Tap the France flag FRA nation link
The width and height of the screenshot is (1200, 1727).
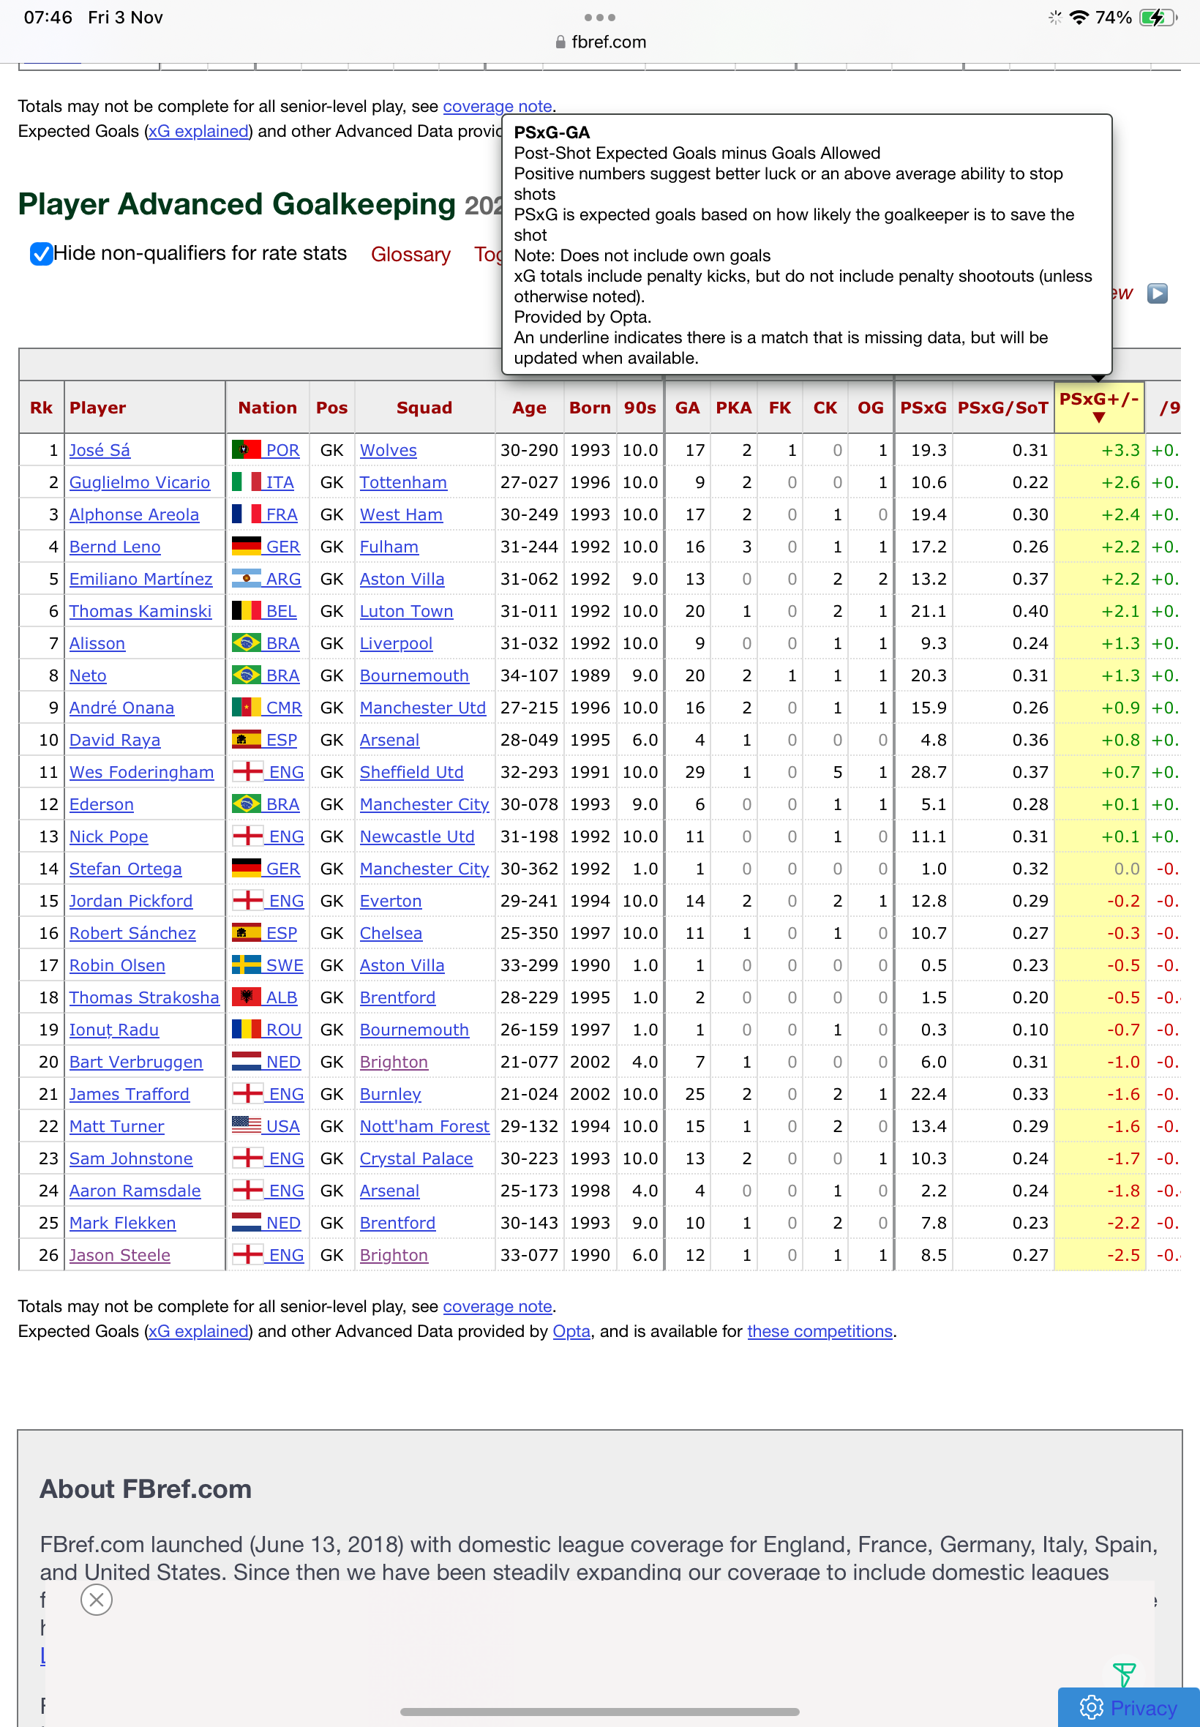click(x=265, y=515)
